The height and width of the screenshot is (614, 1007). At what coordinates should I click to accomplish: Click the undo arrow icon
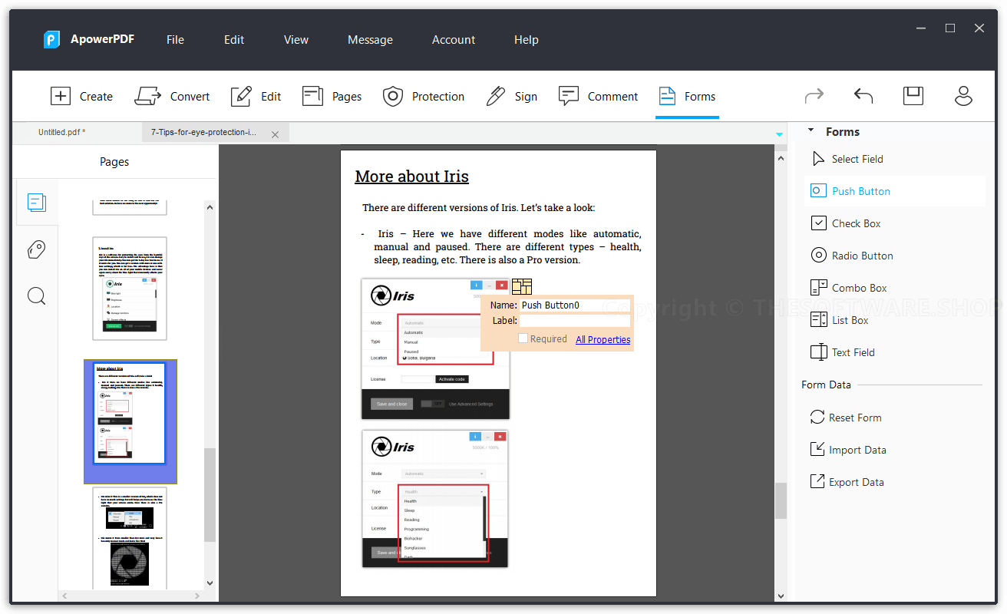tap(863, 96)
